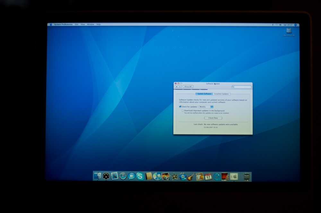Minimize the Software Update window
321x213 pixels.
click(178, 84)
